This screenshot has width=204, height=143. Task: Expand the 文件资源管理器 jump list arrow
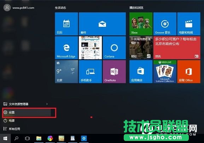[47, 104]
